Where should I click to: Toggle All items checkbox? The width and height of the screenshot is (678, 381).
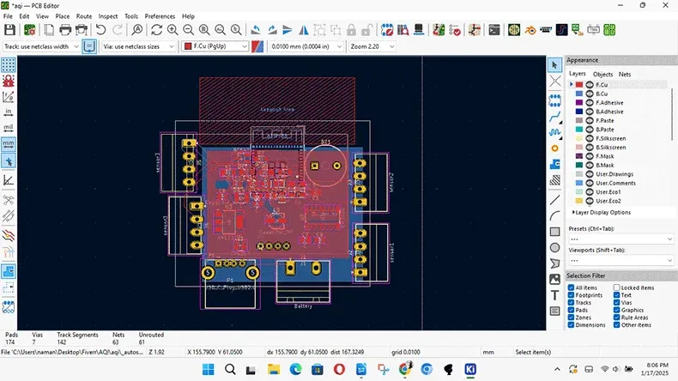point(571,287)
